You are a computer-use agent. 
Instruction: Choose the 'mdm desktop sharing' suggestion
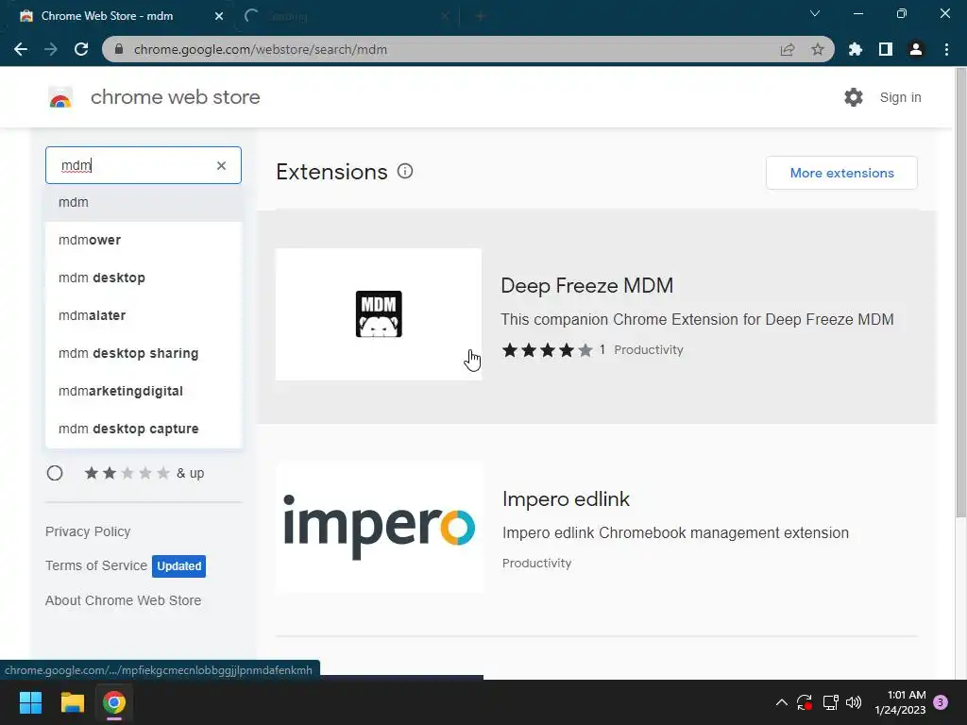[x=144, y=353]
